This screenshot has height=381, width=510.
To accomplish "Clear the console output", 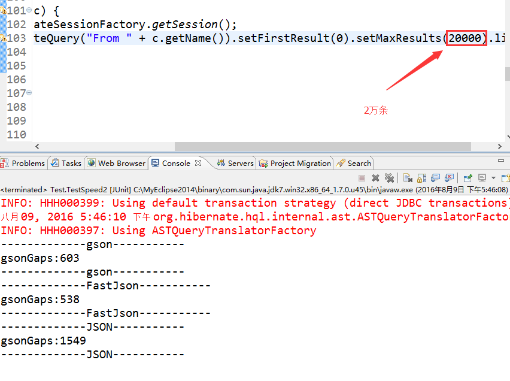I will tap(408, 178).
